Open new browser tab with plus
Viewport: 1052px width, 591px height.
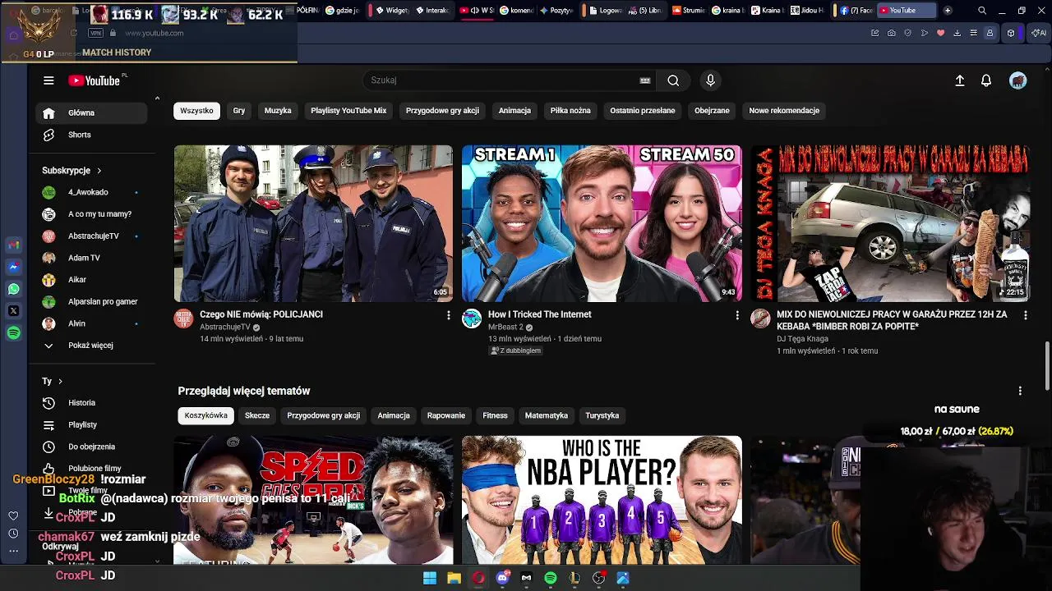[x=948, y=11]
